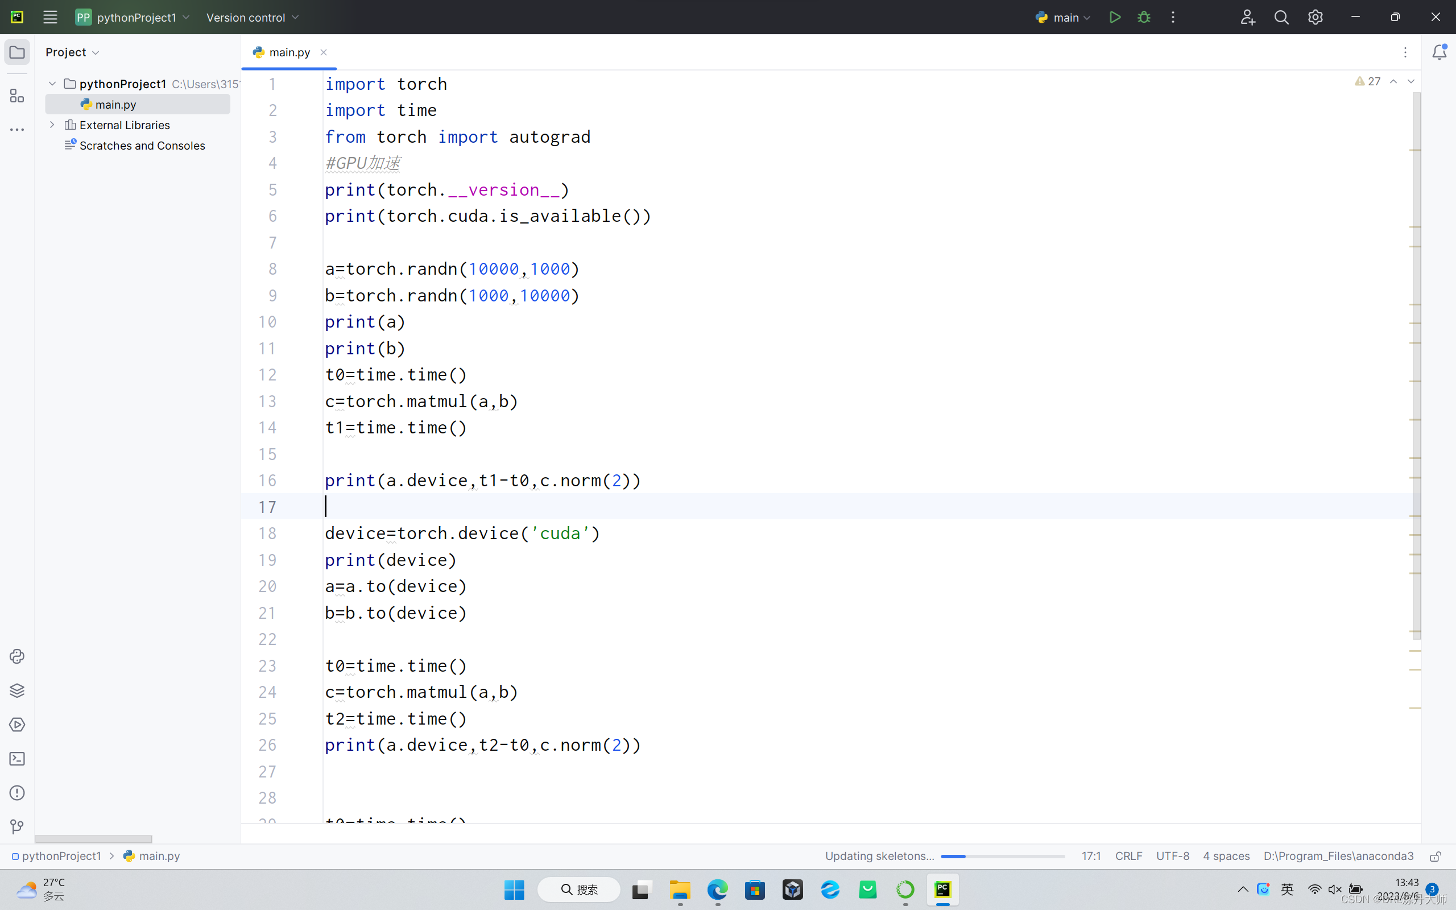1456x910 pixels.
Task: Click taskbar search box
Action: tap(579, 890)
